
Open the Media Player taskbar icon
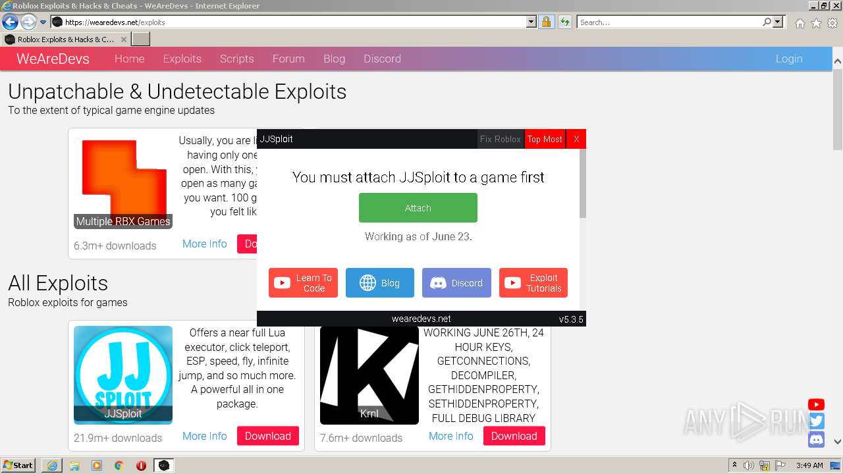(x=97, y=465)
